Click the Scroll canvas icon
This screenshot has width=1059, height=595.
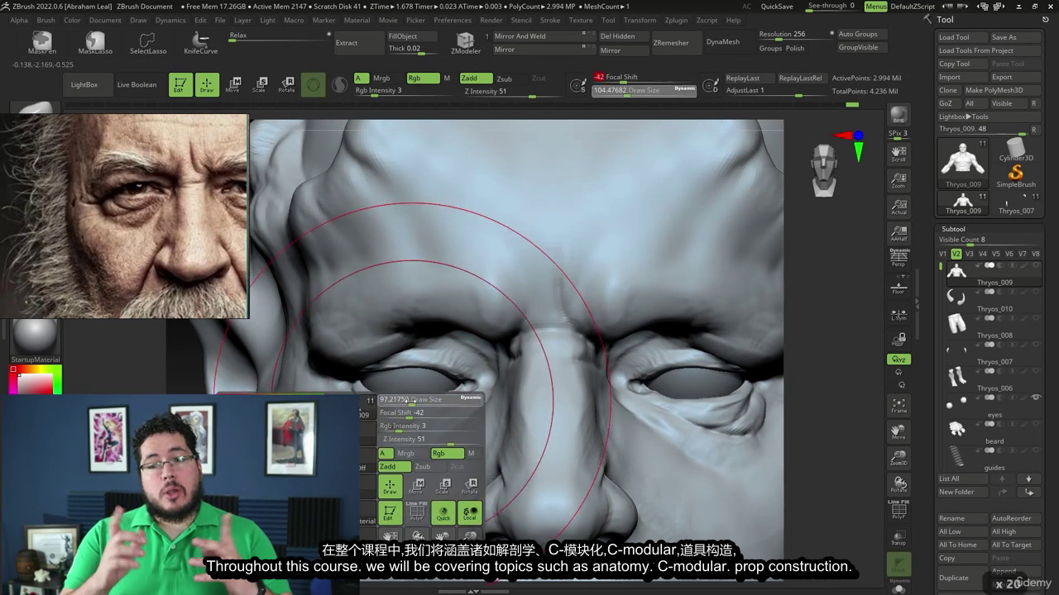pos(898,154)
